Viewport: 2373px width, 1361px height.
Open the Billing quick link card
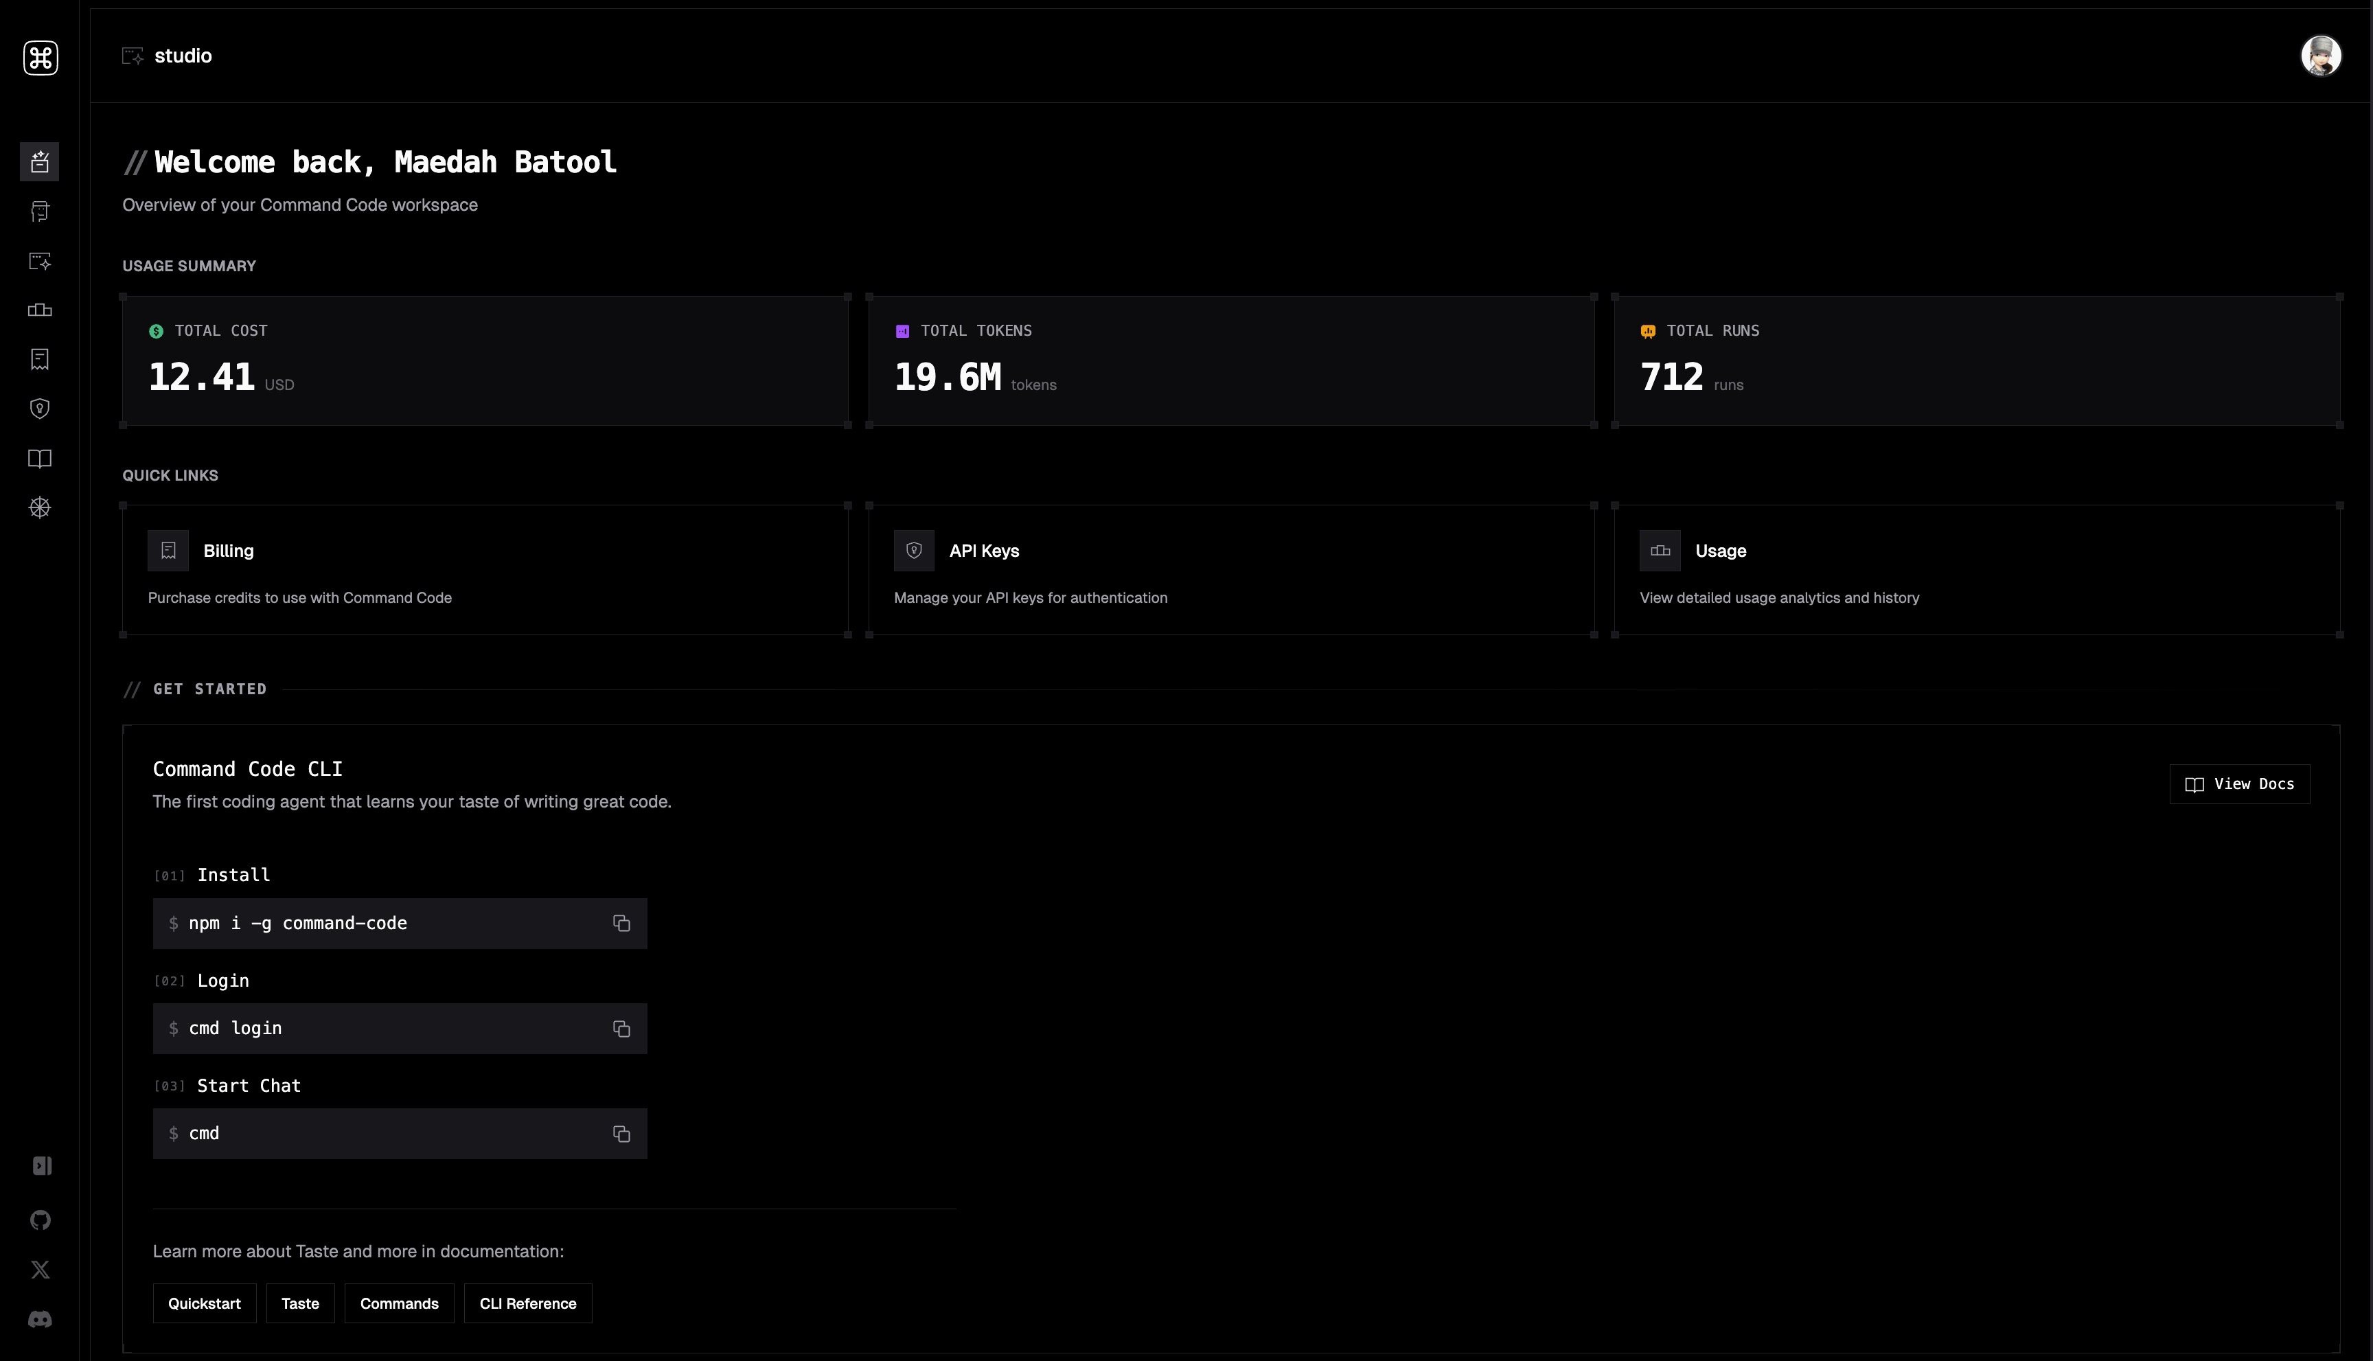(x=484, y=570)
